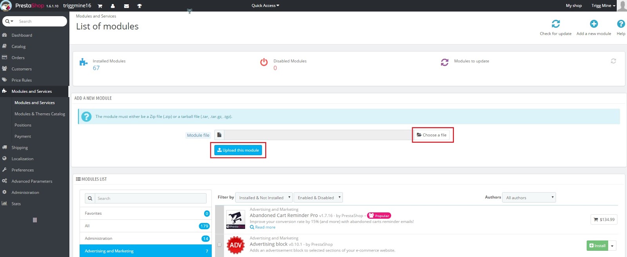Refresh the module stats panel
627x257 pixels.
613,61
